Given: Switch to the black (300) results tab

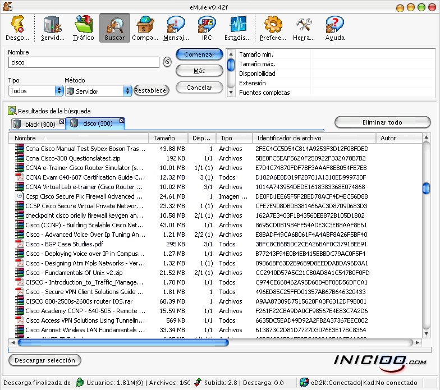Looking at the screenshot, I should pos(38,124).
